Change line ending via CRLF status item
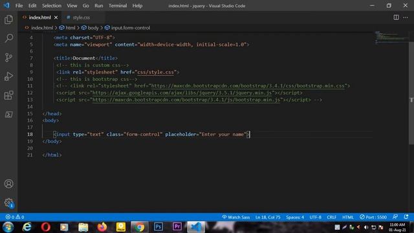 332,217
